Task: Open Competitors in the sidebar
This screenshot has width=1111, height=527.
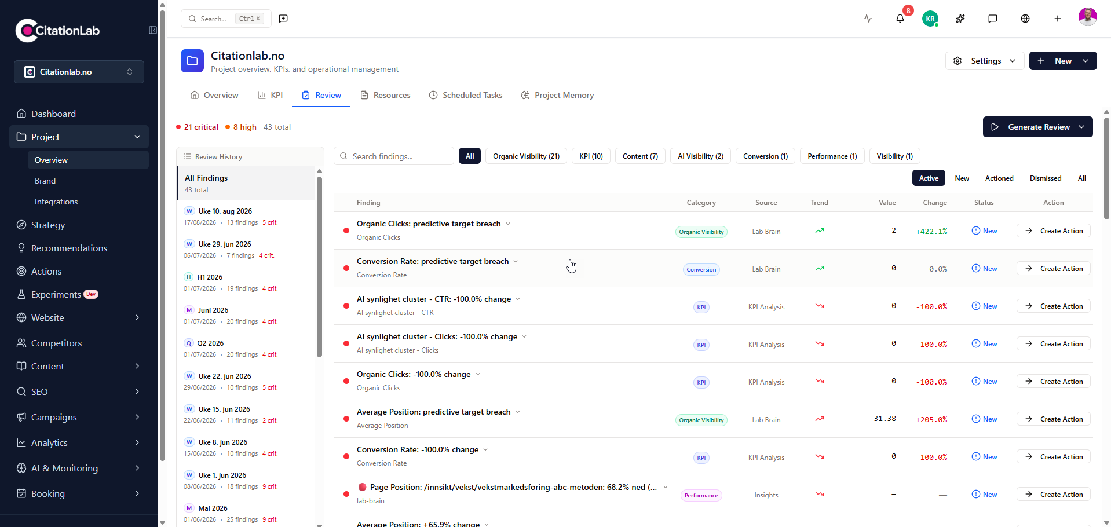Action: [x=79, y=343]
